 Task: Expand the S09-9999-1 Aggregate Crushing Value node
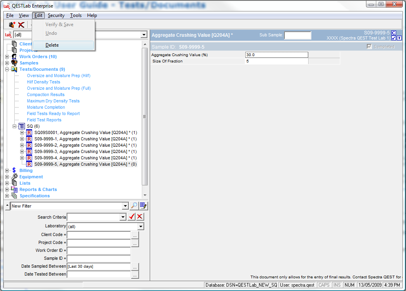pos(22,139)
